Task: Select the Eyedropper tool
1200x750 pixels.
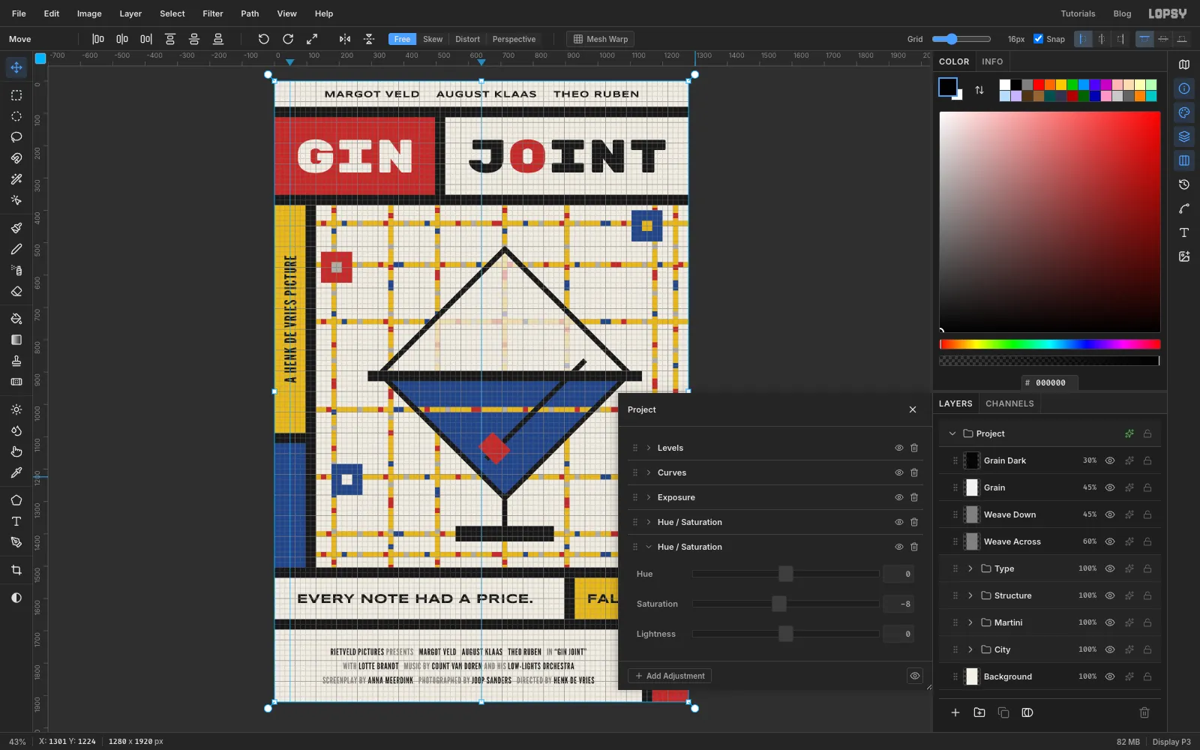Action: tap(16, 472)
